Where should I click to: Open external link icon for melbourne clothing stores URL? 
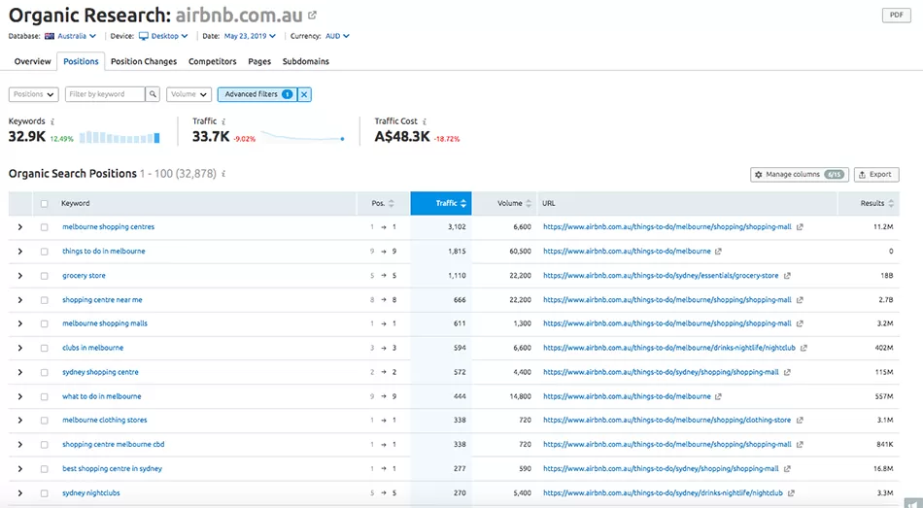click(800, 421)
